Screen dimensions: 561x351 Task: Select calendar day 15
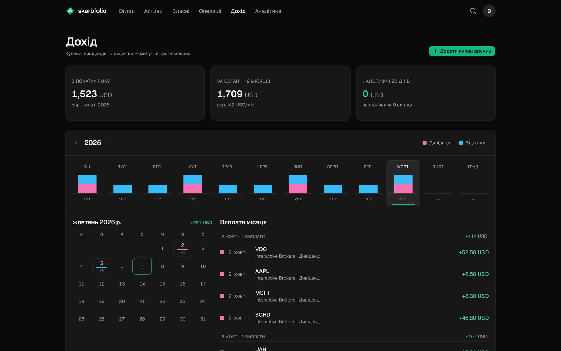pyautogui.click(x=162, y=284)
